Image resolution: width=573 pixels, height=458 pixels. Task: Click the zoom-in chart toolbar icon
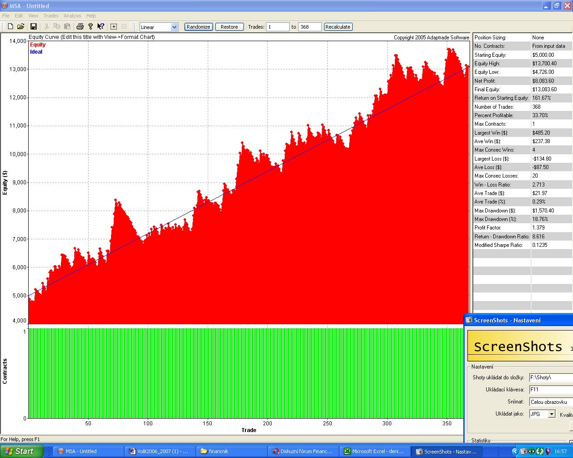tap(114, 27)
